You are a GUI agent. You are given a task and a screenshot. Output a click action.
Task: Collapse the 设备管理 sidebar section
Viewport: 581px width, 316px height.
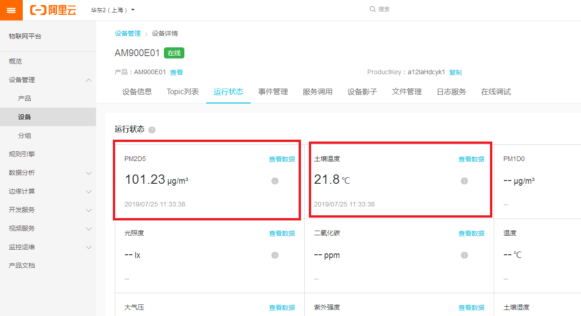click(89, 80)
